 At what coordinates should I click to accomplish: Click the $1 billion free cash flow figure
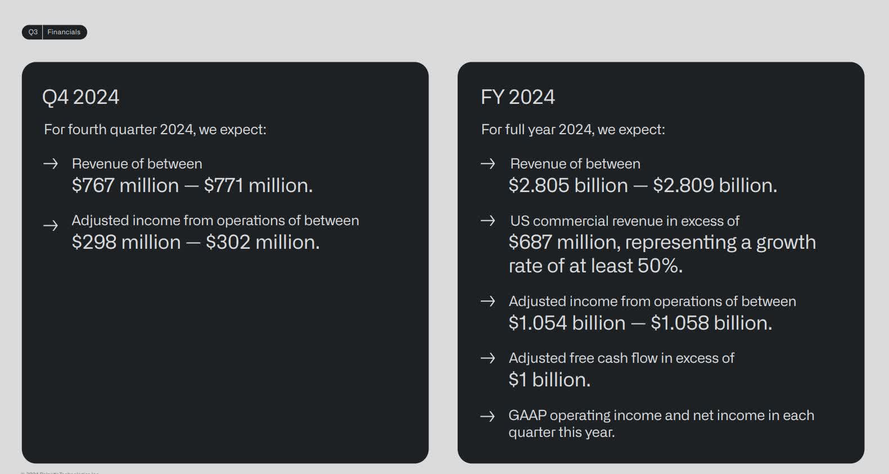549,380
